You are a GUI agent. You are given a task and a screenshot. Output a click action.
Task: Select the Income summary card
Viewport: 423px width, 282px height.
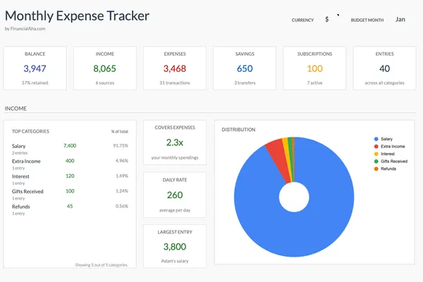pyautogui.click(x=104, y=69)
